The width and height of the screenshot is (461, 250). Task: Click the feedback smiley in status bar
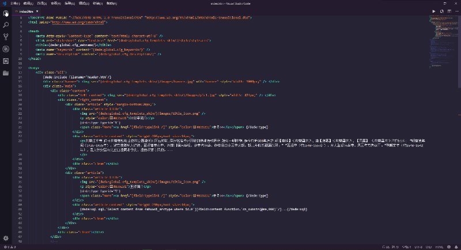(x=449, y=247)
